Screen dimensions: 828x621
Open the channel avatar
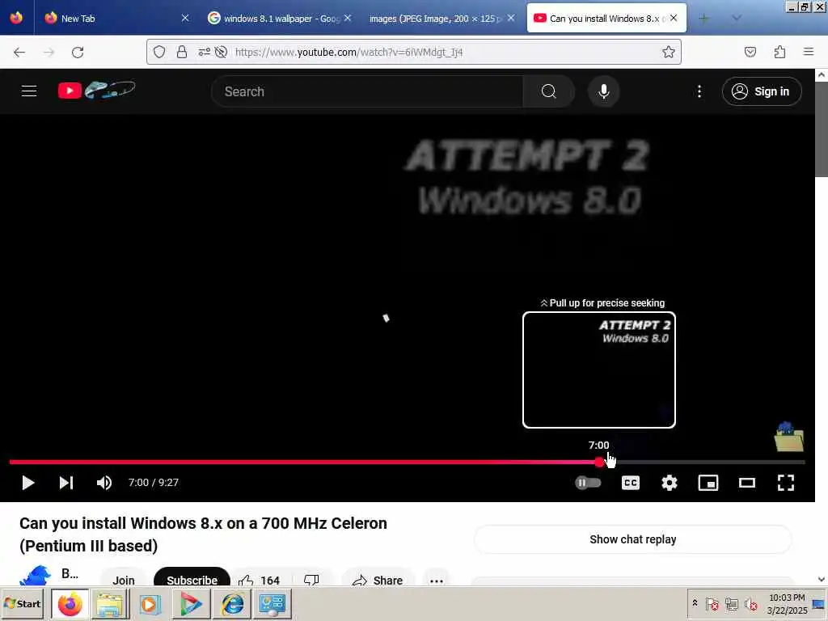35,576
